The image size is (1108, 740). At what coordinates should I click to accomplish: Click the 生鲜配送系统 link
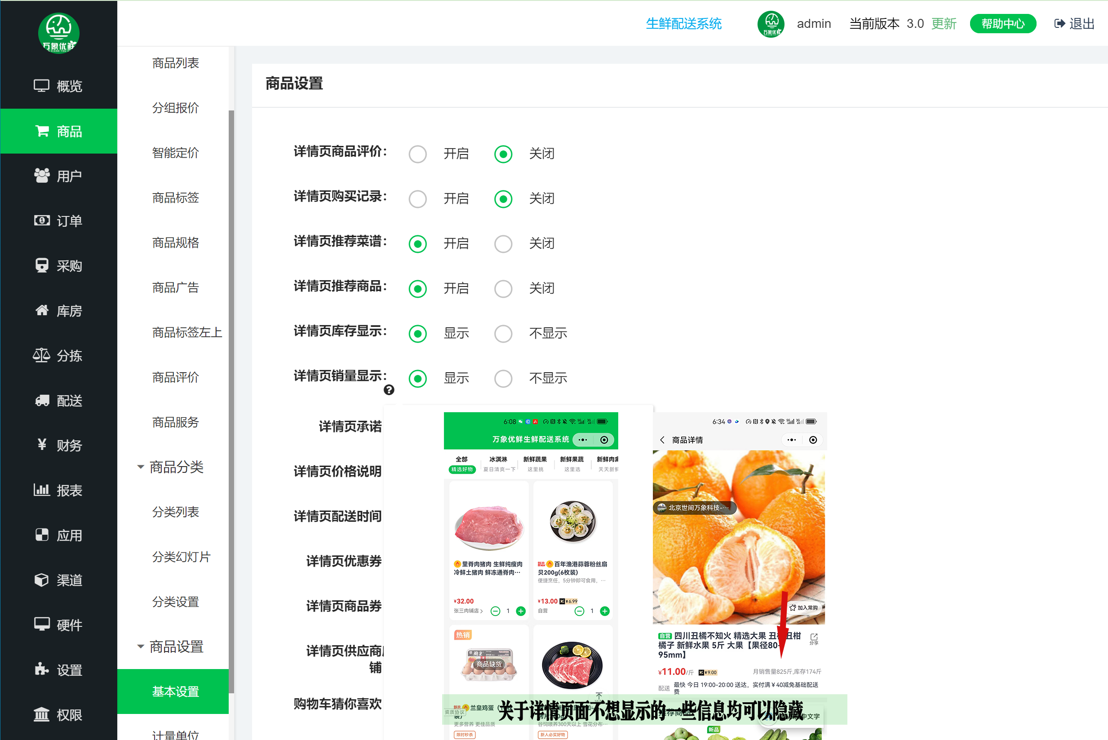click(x=683, y=24)
